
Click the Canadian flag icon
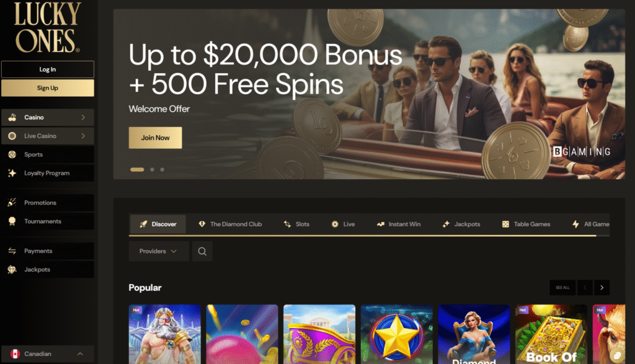point(15,354)
